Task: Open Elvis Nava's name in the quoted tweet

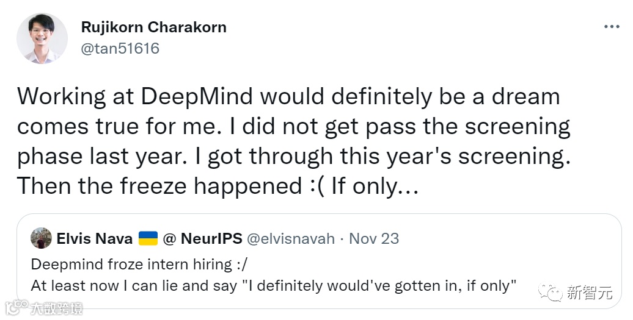Action: [94, 238]
